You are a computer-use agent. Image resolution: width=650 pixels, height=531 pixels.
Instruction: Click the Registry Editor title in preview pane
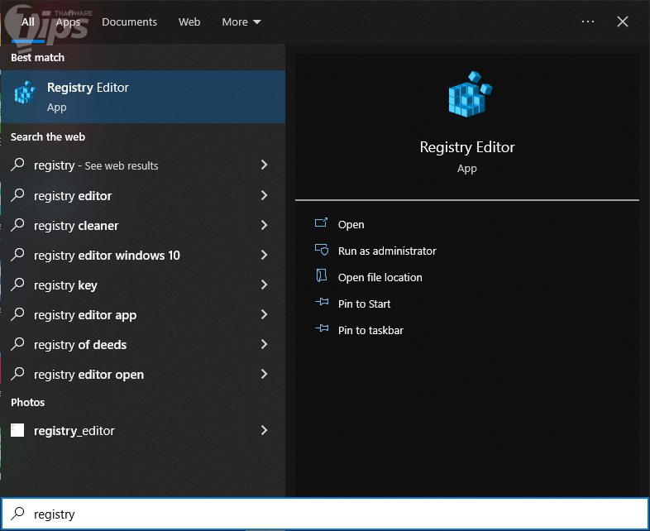coord(467,147)
